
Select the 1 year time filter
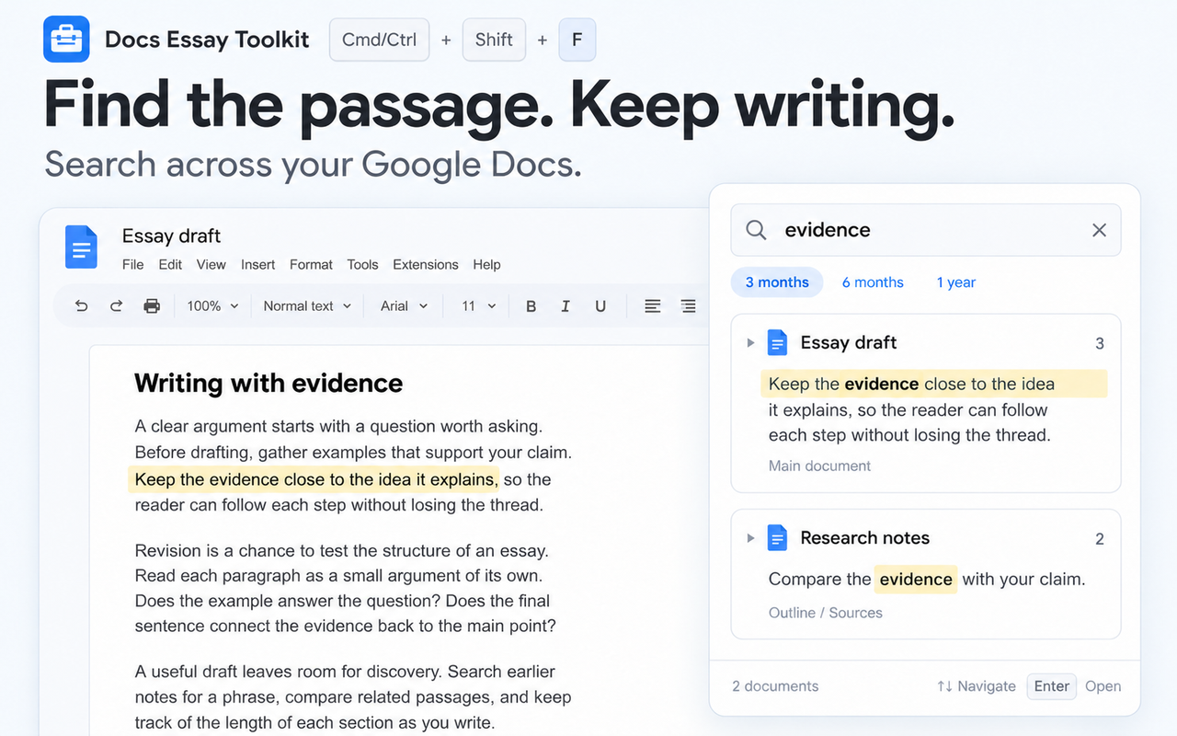point(956,282)
